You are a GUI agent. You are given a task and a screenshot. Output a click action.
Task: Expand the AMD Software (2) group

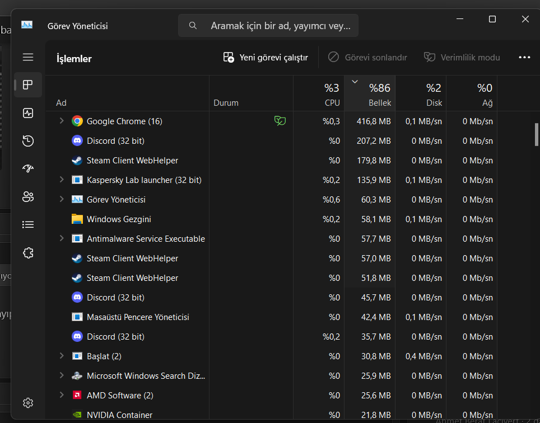(x=62, y=396)
